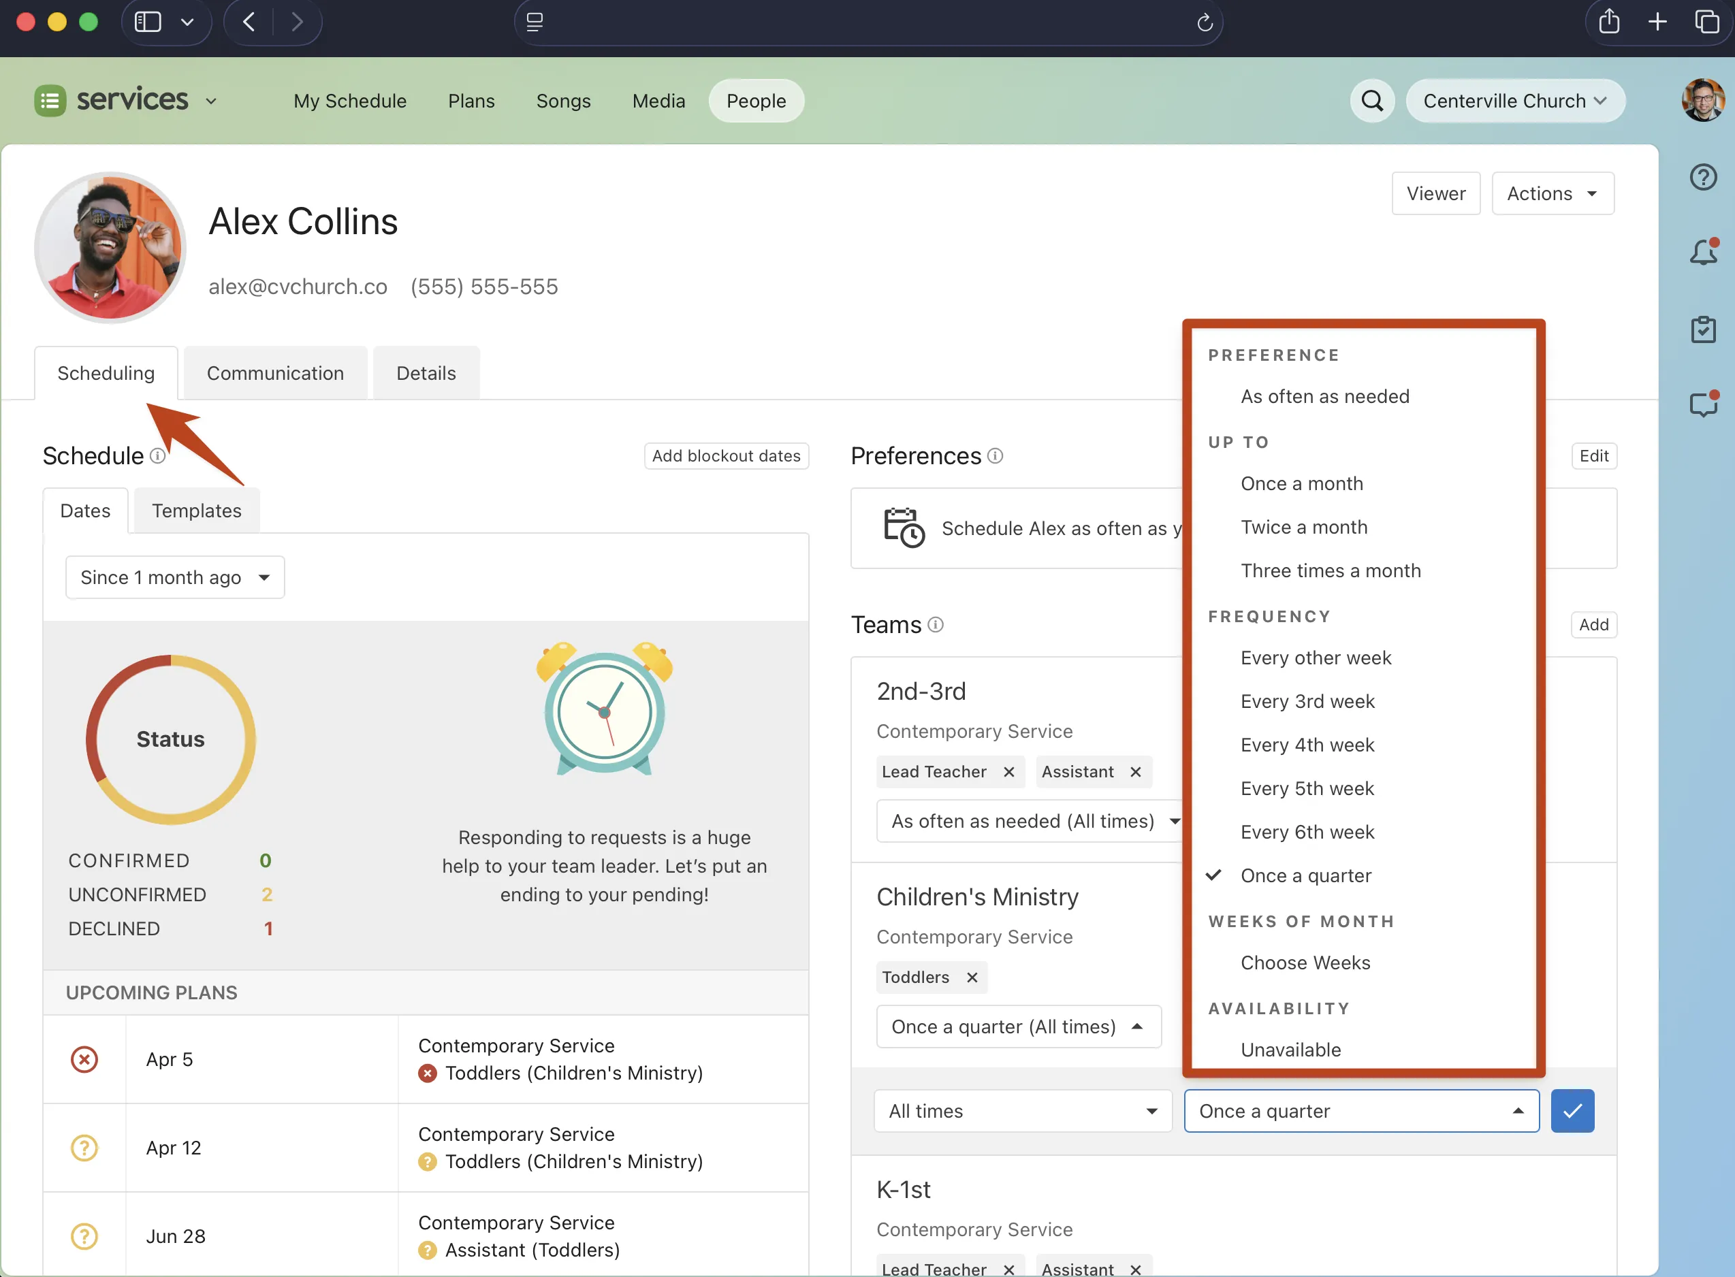The width and height of the screenshot is (1735, 1277).
Task: Click the declined icon for Apr 5
Action: pos(84,1058)
